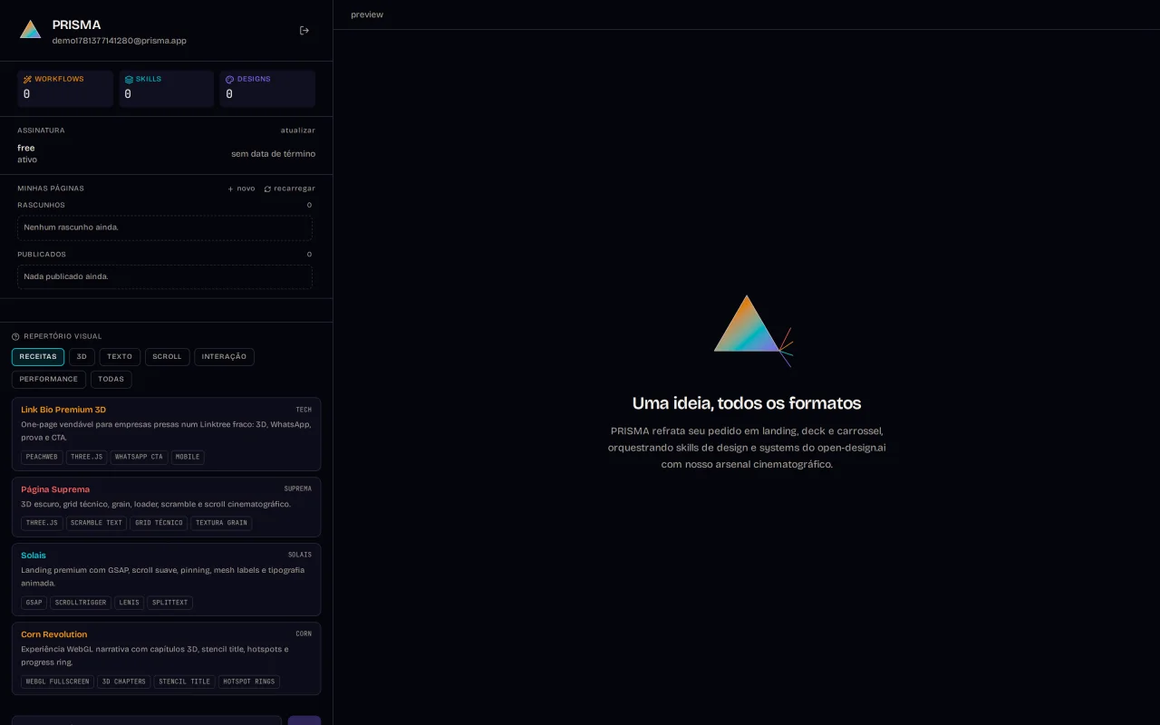Reload pages with recarregar

click(x=290, y=188)
